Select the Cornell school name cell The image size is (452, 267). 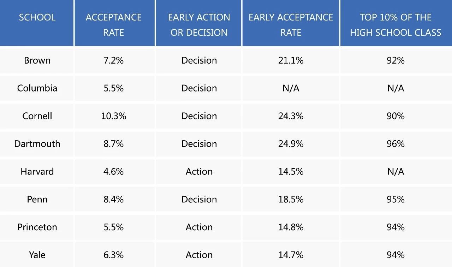(37, 116)
